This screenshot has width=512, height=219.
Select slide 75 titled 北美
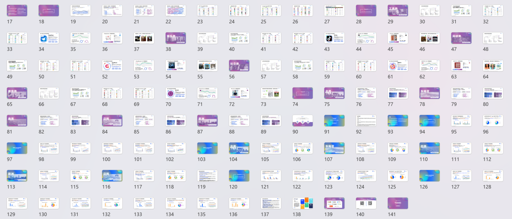tap(334, 93)
